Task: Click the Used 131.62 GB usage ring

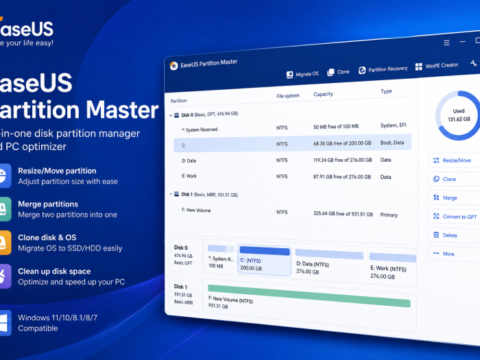Action: click(459, 115)
